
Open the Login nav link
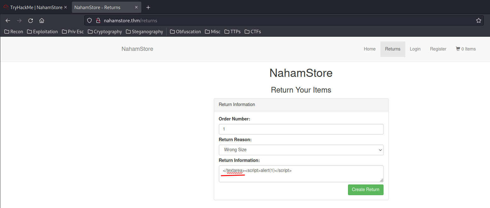415,49
